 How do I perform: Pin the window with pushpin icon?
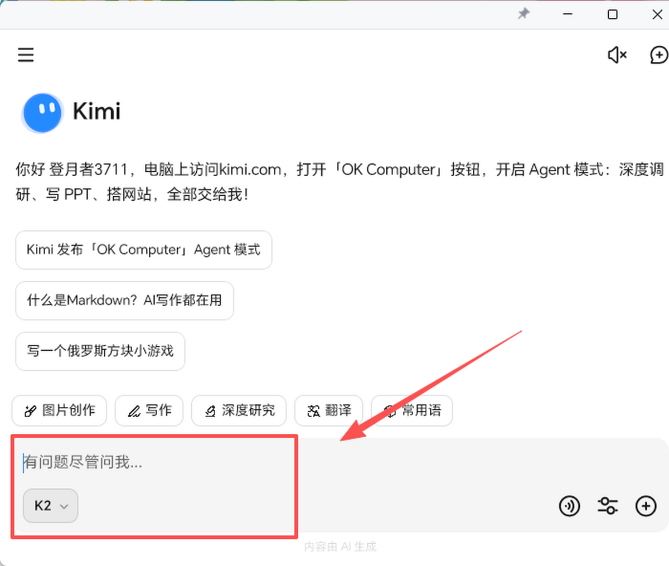tap(523, 14)
